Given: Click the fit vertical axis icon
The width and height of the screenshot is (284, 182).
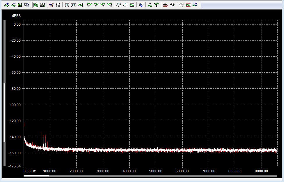Looking at the screenshot, I should tap(132, 5).
